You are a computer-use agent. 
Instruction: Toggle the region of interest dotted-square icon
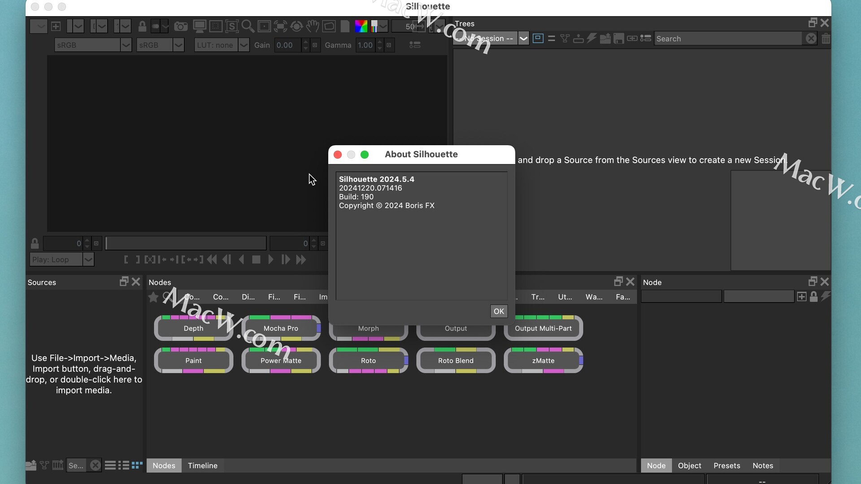click(216, 26)
